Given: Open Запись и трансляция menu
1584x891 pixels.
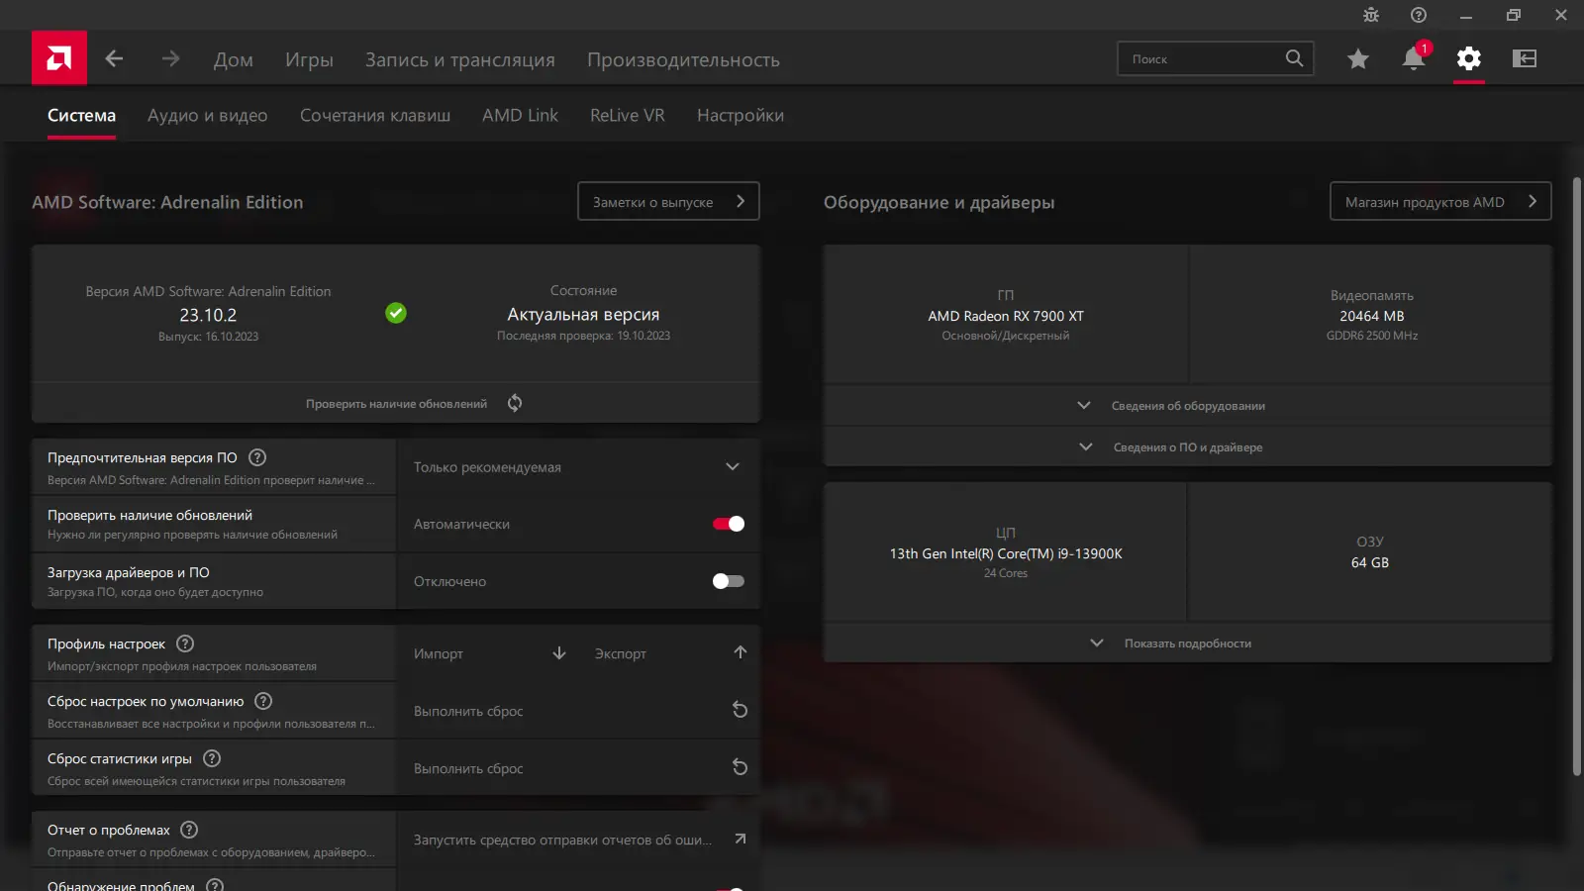Looking at the screenshot, I should pyautogui.click(x=460, y=59).
